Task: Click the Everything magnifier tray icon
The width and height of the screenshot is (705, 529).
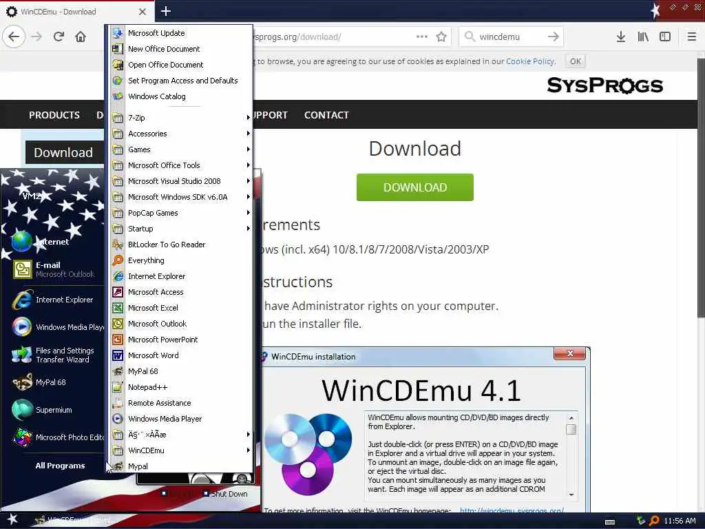Action: click(654, 521)
